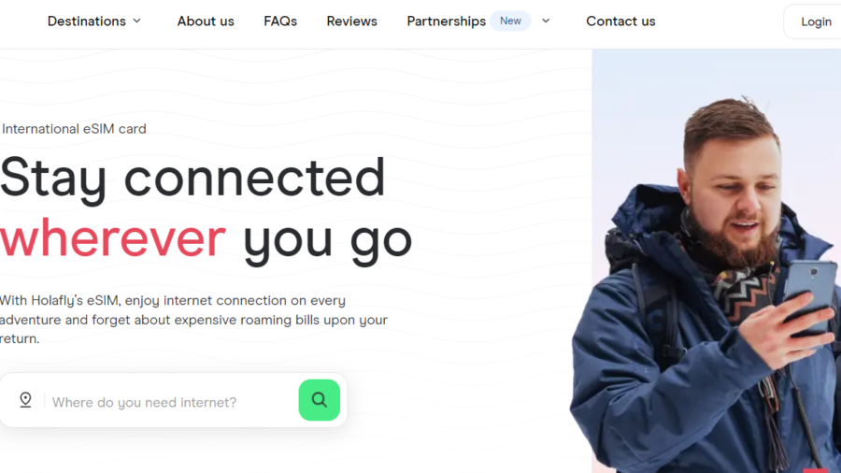
Task: Expand the Destinations dropdown chevron
Action: coord(136,21)
